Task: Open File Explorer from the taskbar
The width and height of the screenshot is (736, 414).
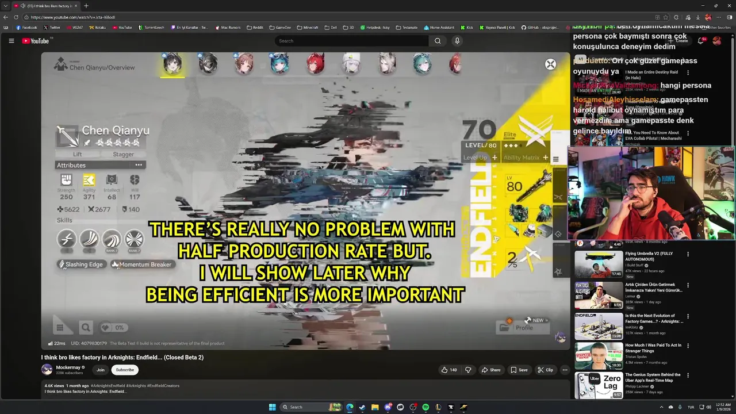Action: pos(375,407)
